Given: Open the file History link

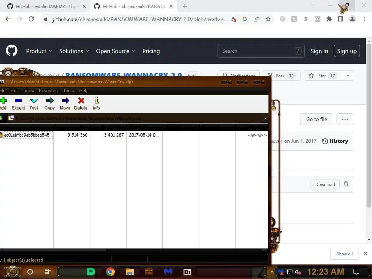Looking at the screenshot, I should [335, 141].
